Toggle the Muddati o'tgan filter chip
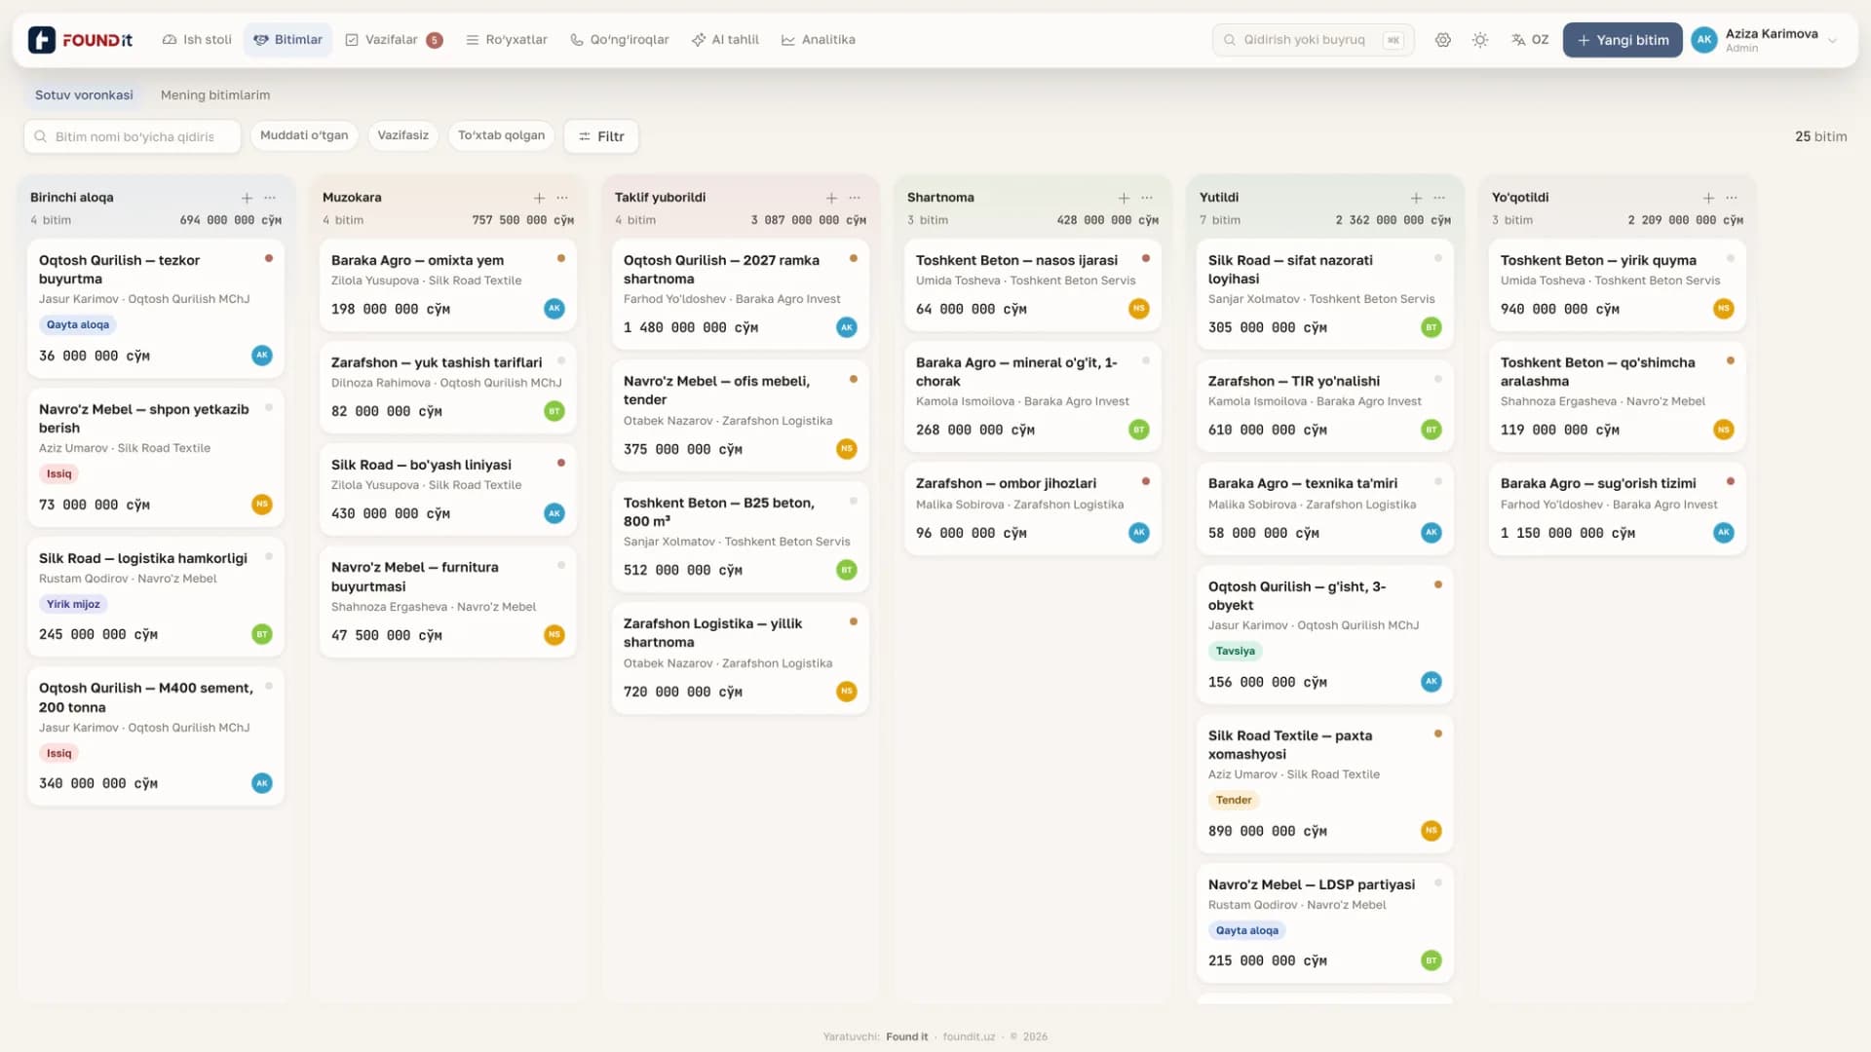 coord(304,135)
